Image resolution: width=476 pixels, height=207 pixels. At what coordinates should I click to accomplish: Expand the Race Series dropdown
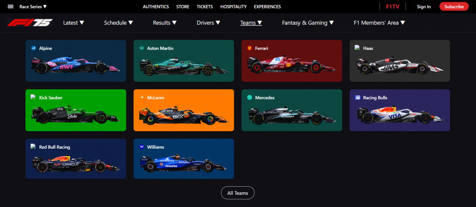[x=33, y=6]
